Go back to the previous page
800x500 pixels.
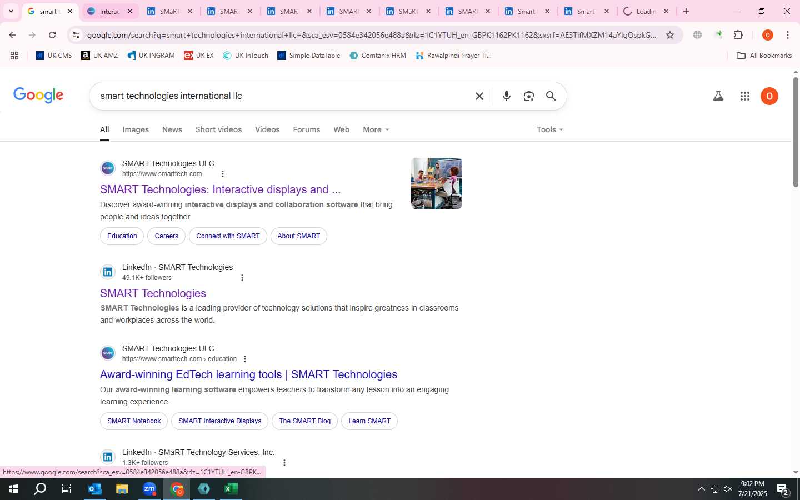click(x=12, y=35)
